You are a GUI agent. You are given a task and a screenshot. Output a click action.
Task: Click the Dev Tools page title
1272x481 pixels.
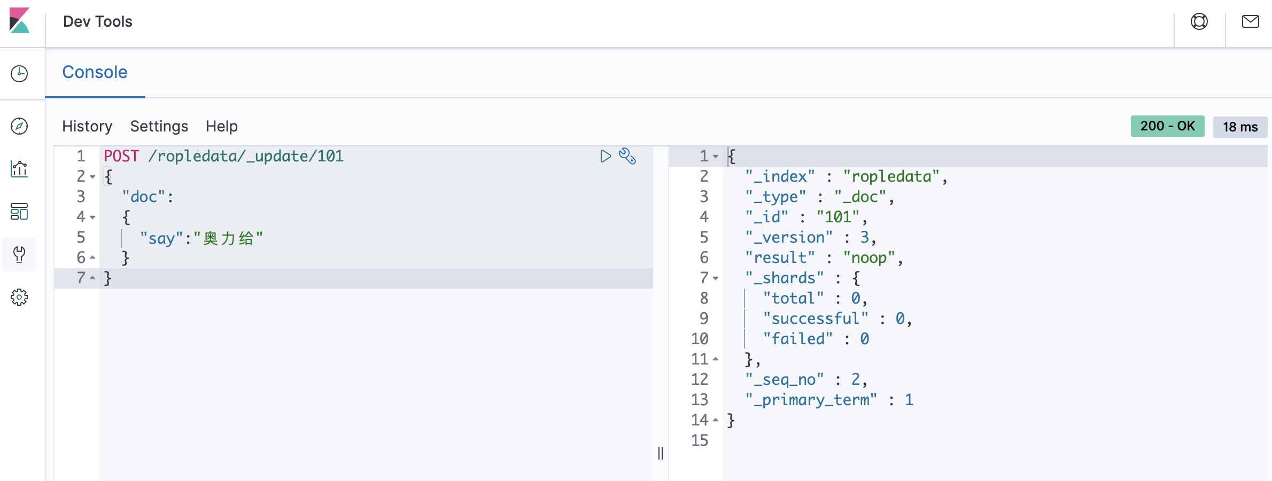(98, 21)
